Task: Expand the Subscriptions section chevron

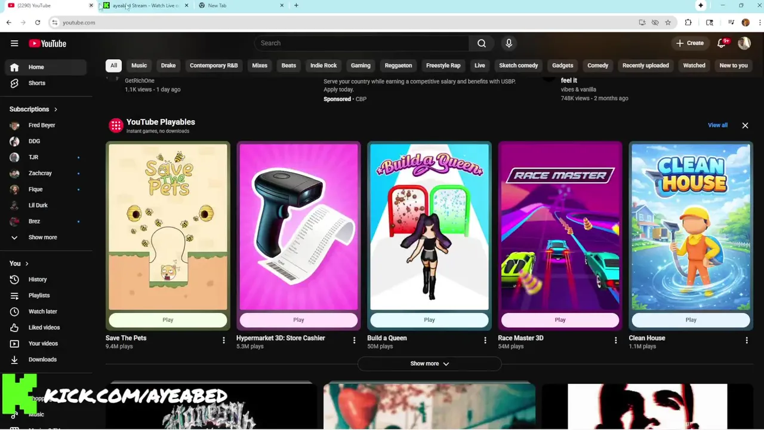Action: point(56,109)
